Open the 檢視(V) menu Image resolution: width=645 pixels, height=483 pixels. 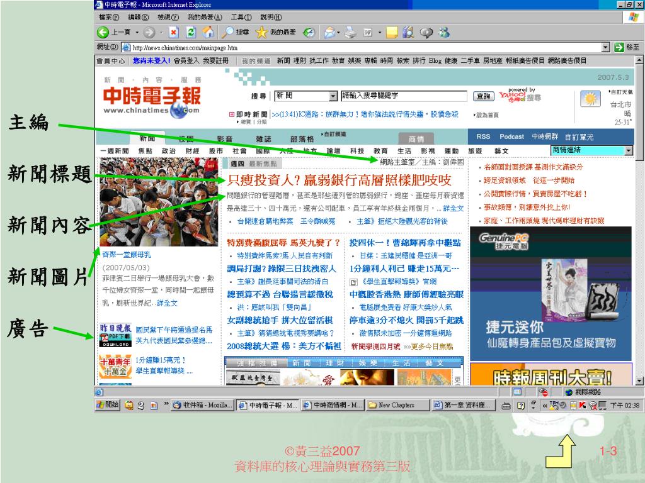[x=168, y=17]
